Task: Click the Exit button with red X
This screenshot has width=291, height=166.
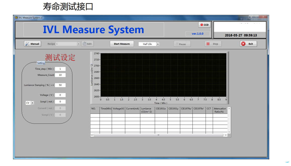Action: point(248,44)
